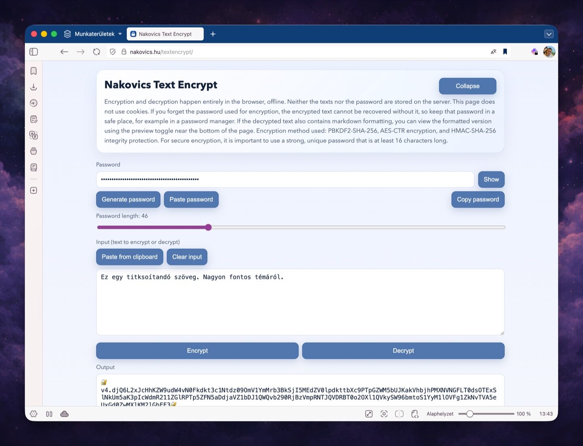Go forward to the next page

(81, 52)
